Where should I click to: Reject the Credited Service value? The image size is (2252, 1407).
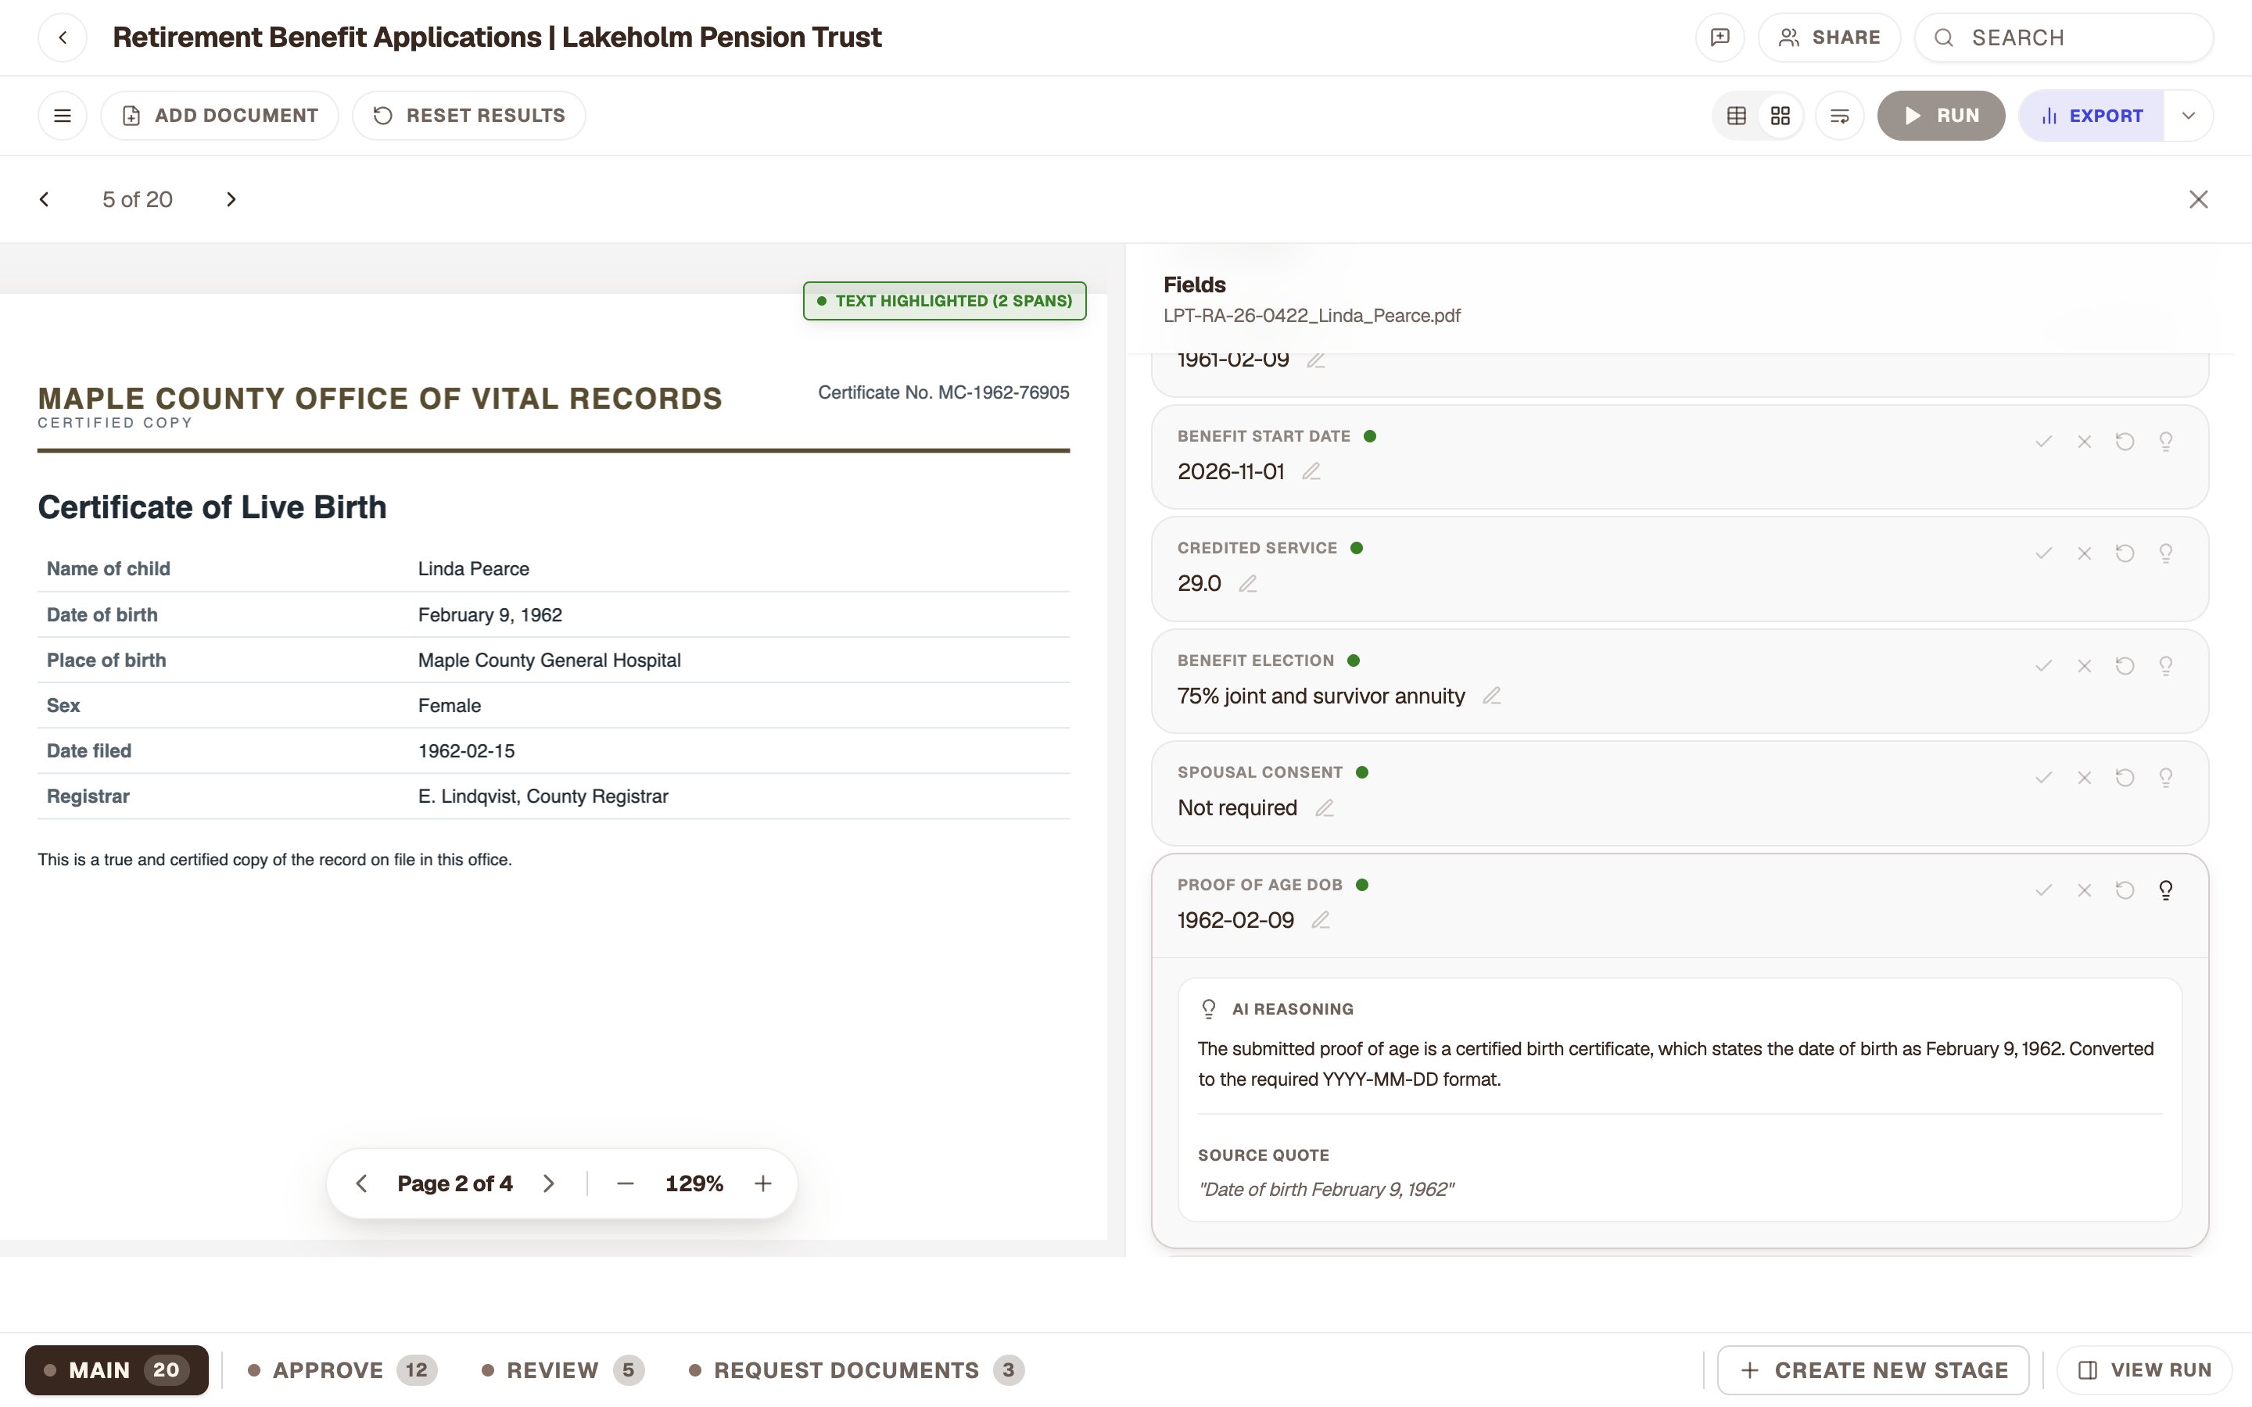click(x=2085, y=553)
